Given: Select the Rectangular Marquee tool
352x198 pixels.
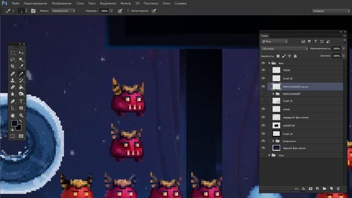Looking at the screenshot, I should coord(13,53).
